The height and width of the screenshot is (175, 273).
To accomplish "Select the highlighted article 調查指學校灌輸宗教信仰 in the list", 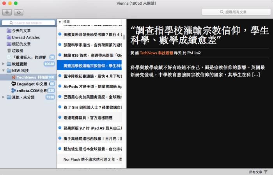I will [x=89, y=66].
